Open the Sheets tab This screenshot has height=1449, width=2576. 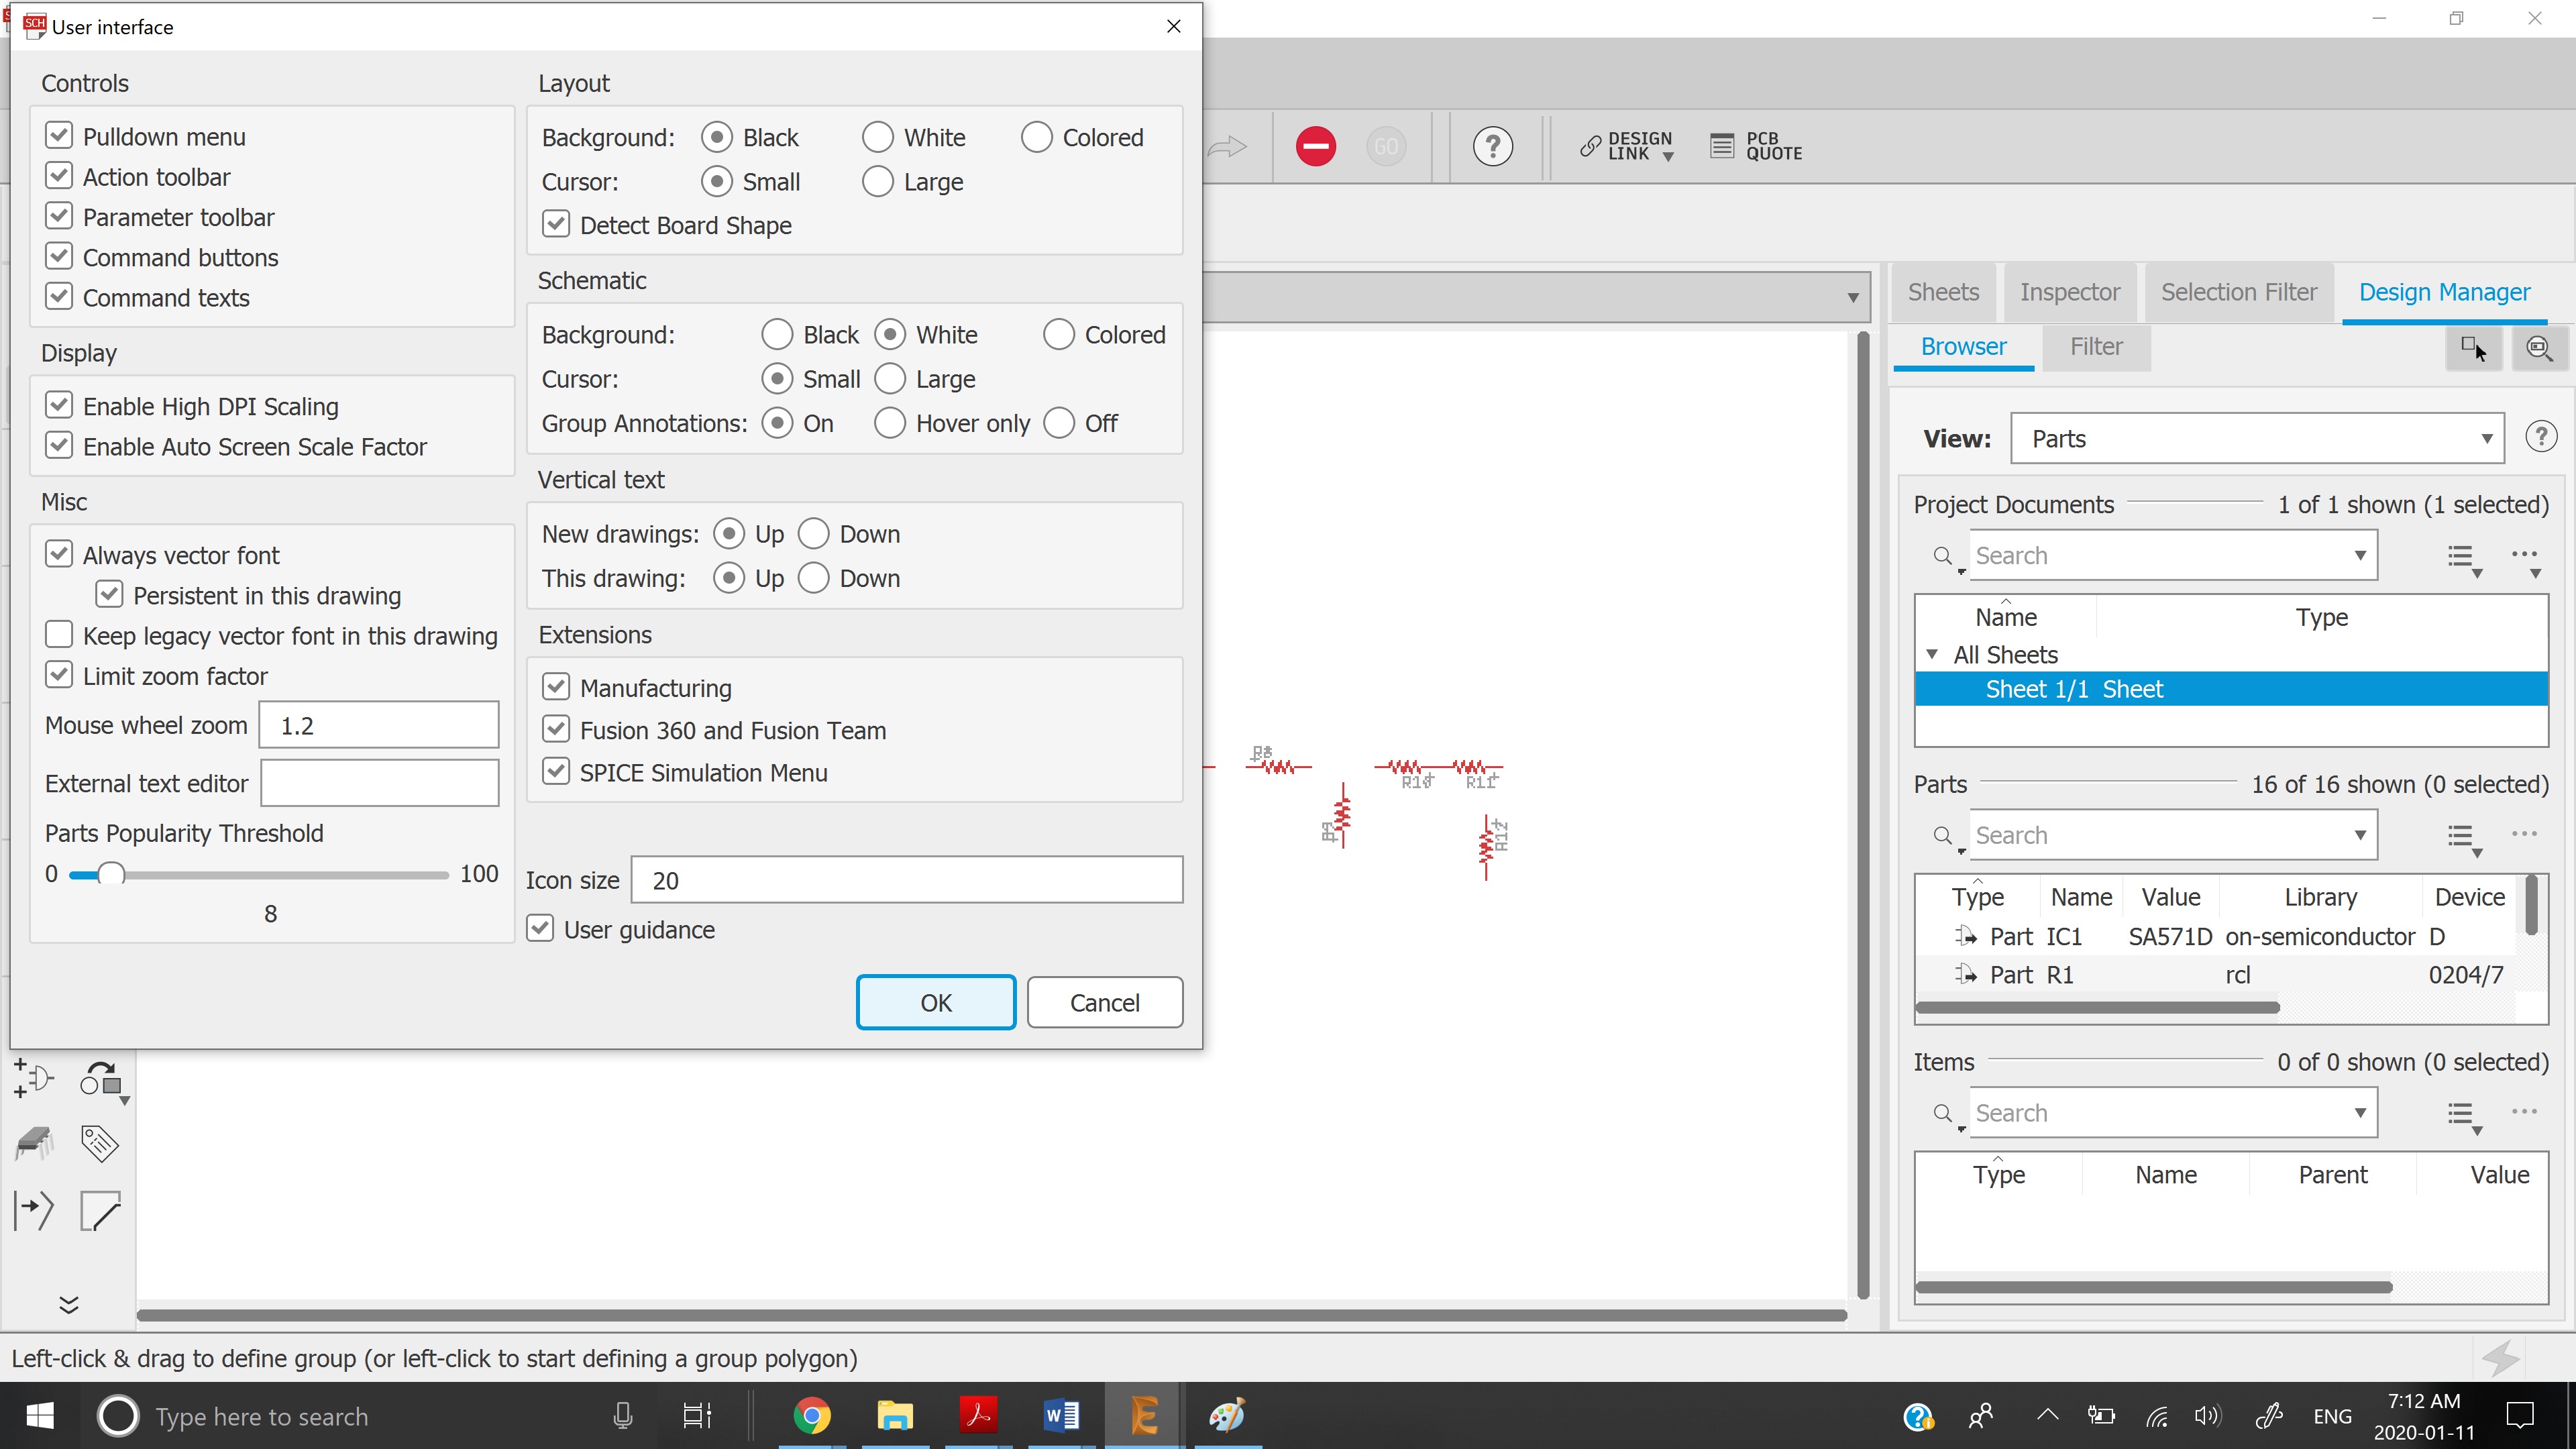pyautogui.click(x=1943, y=292)
